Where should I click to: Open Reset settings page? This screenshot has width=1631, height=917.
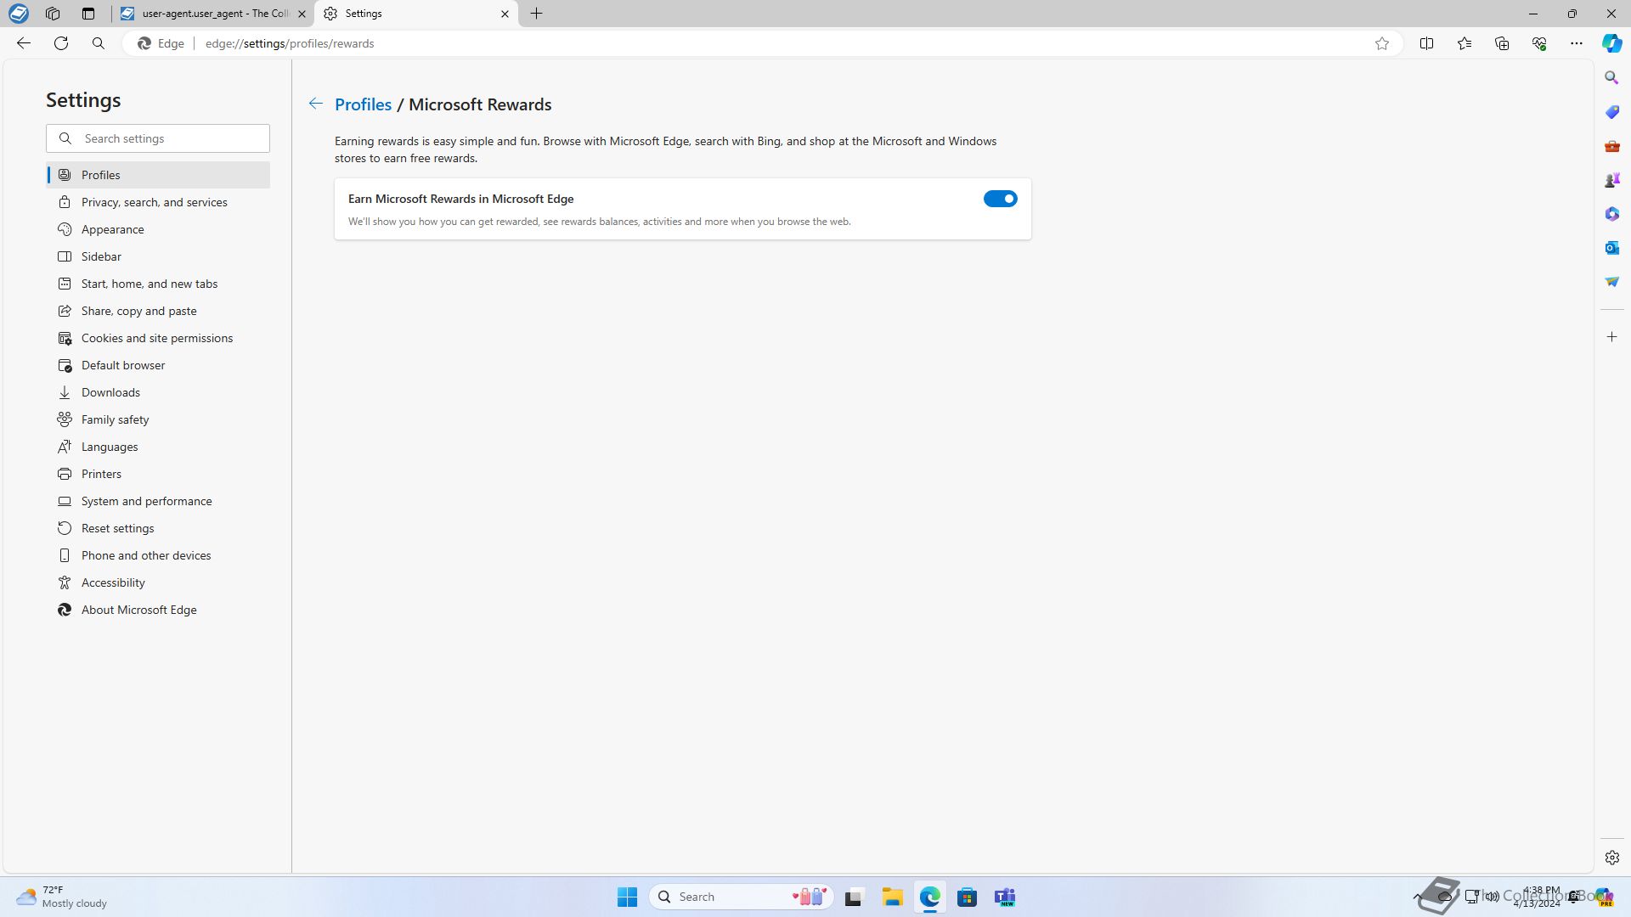click(x=158, y=528)
